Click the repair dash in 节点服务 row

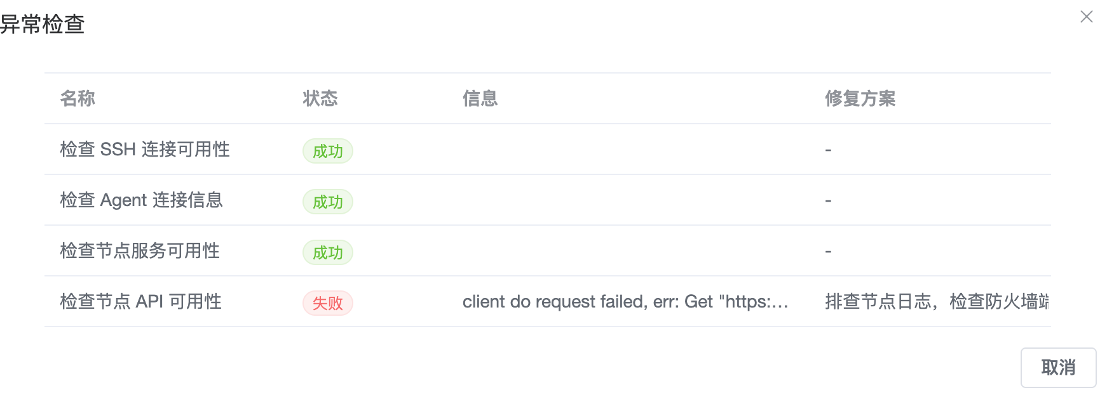tap(828, 252)
